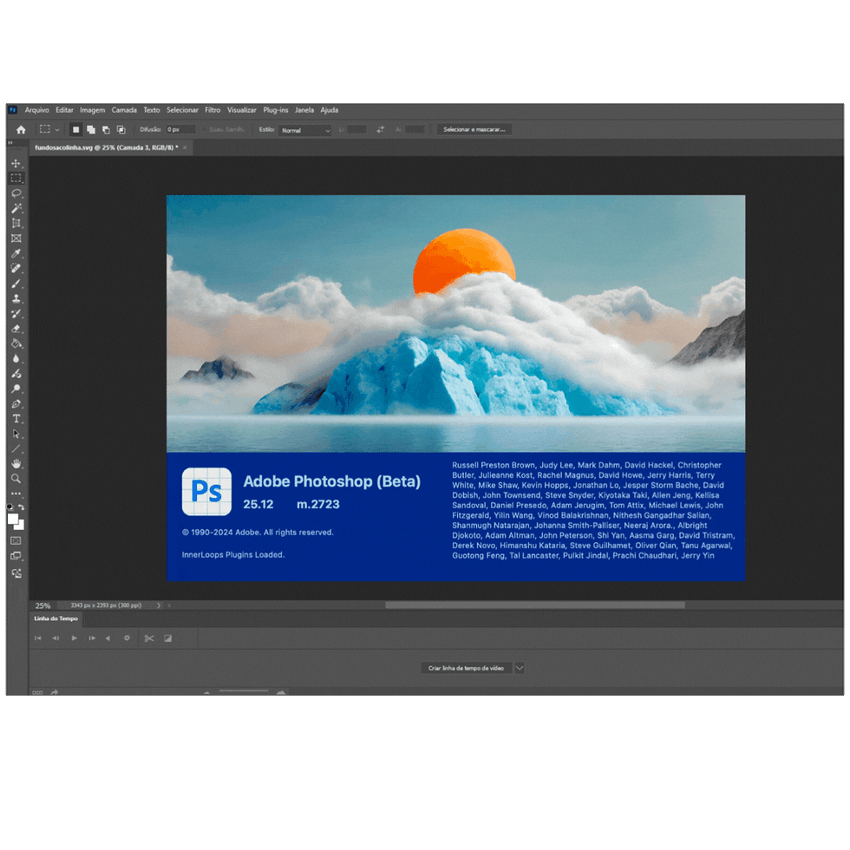Image resolution: width=850 pixels, height=850 pixels.
Task: Select the Pen tool
Action: coord(16,404)
